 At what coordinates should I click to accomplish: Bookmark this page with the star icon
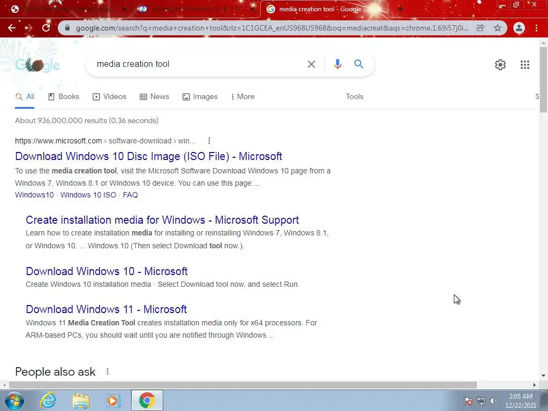coord(498,28)
